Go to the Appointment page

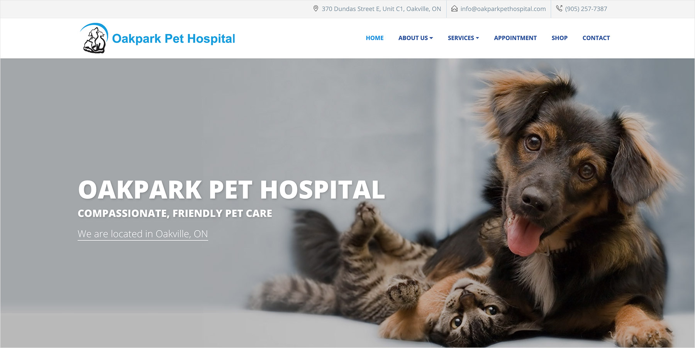coord(515,38)
